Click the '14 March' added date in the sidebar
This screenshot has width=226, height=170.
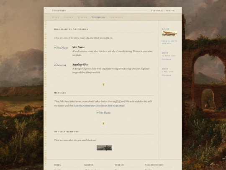(169, 56)
